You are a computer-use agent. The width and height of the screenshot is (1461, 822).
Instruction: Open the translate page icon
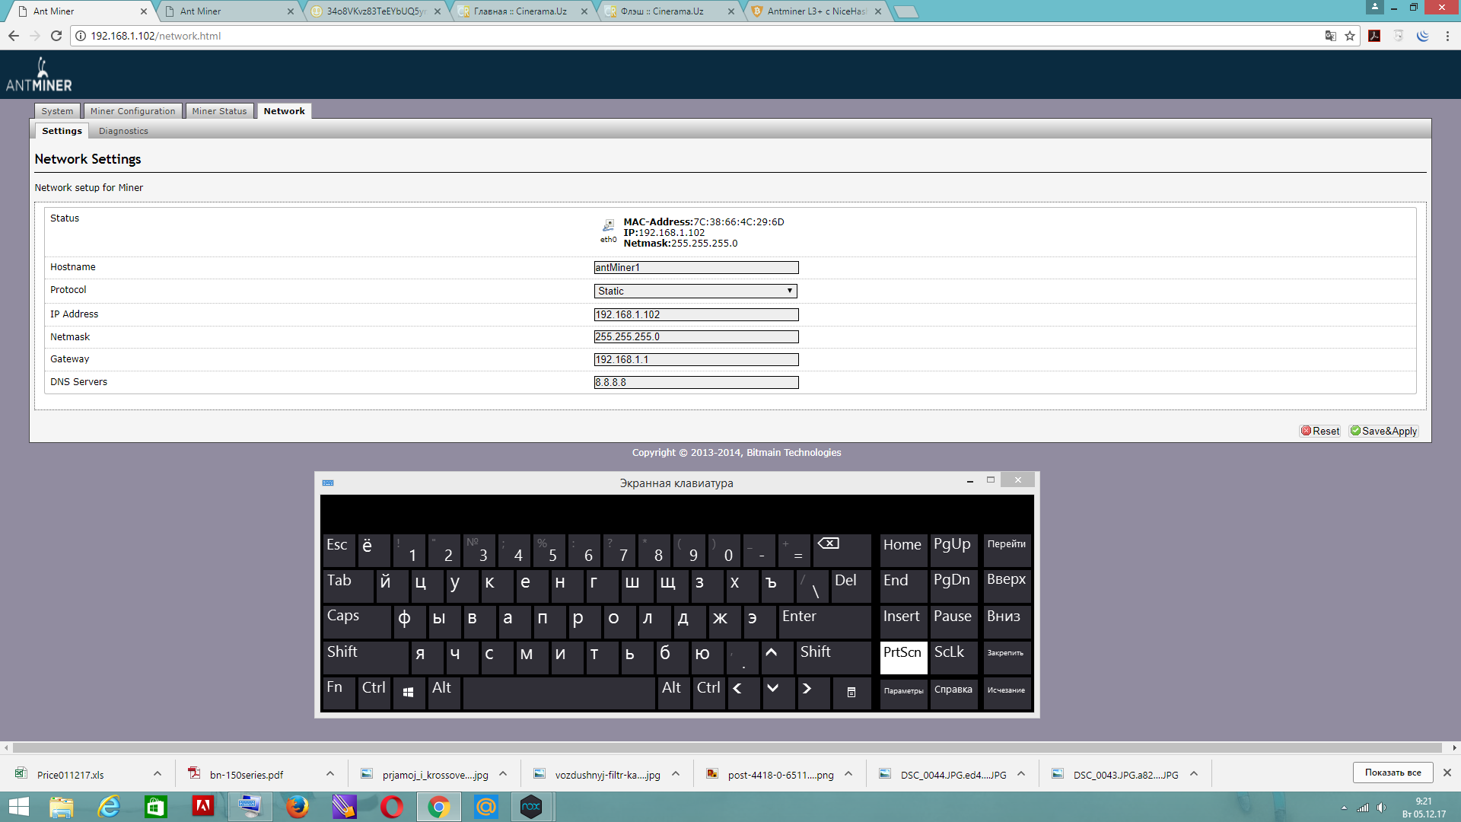[x=1331, y=36]
